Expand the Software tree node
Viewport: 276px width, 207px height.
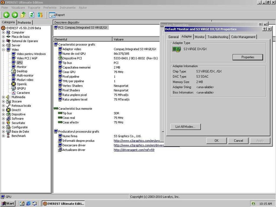[3, 119]
